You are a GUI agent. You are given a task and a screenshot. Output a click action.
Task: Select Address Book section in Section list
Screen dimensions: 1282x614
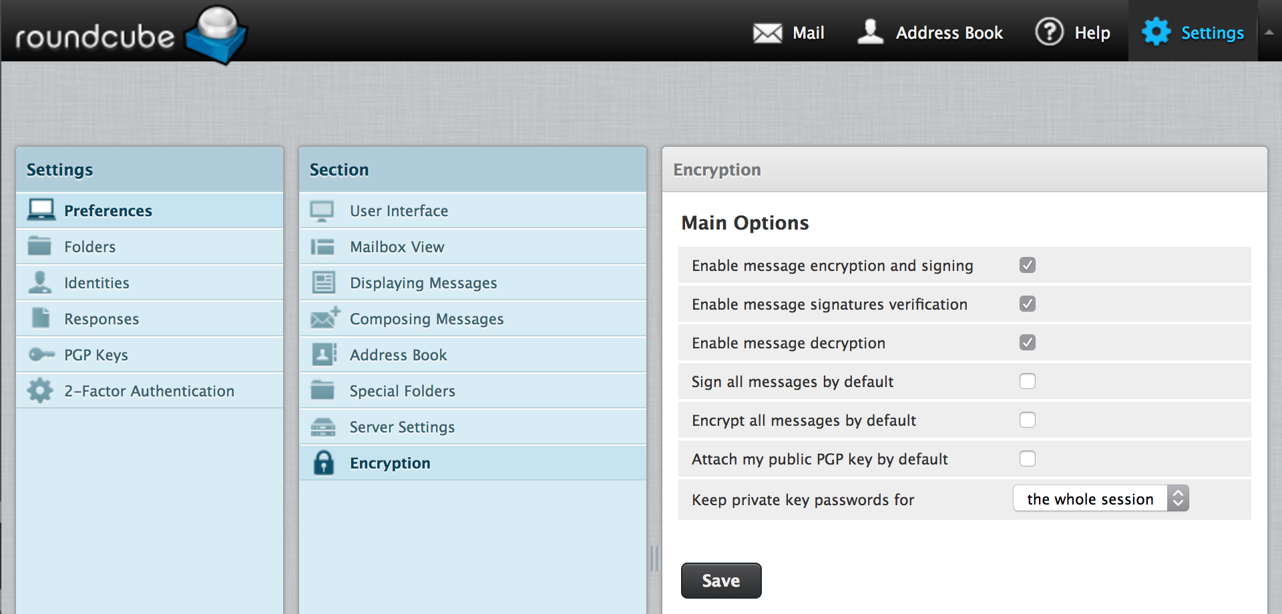(x=473, y=354)
